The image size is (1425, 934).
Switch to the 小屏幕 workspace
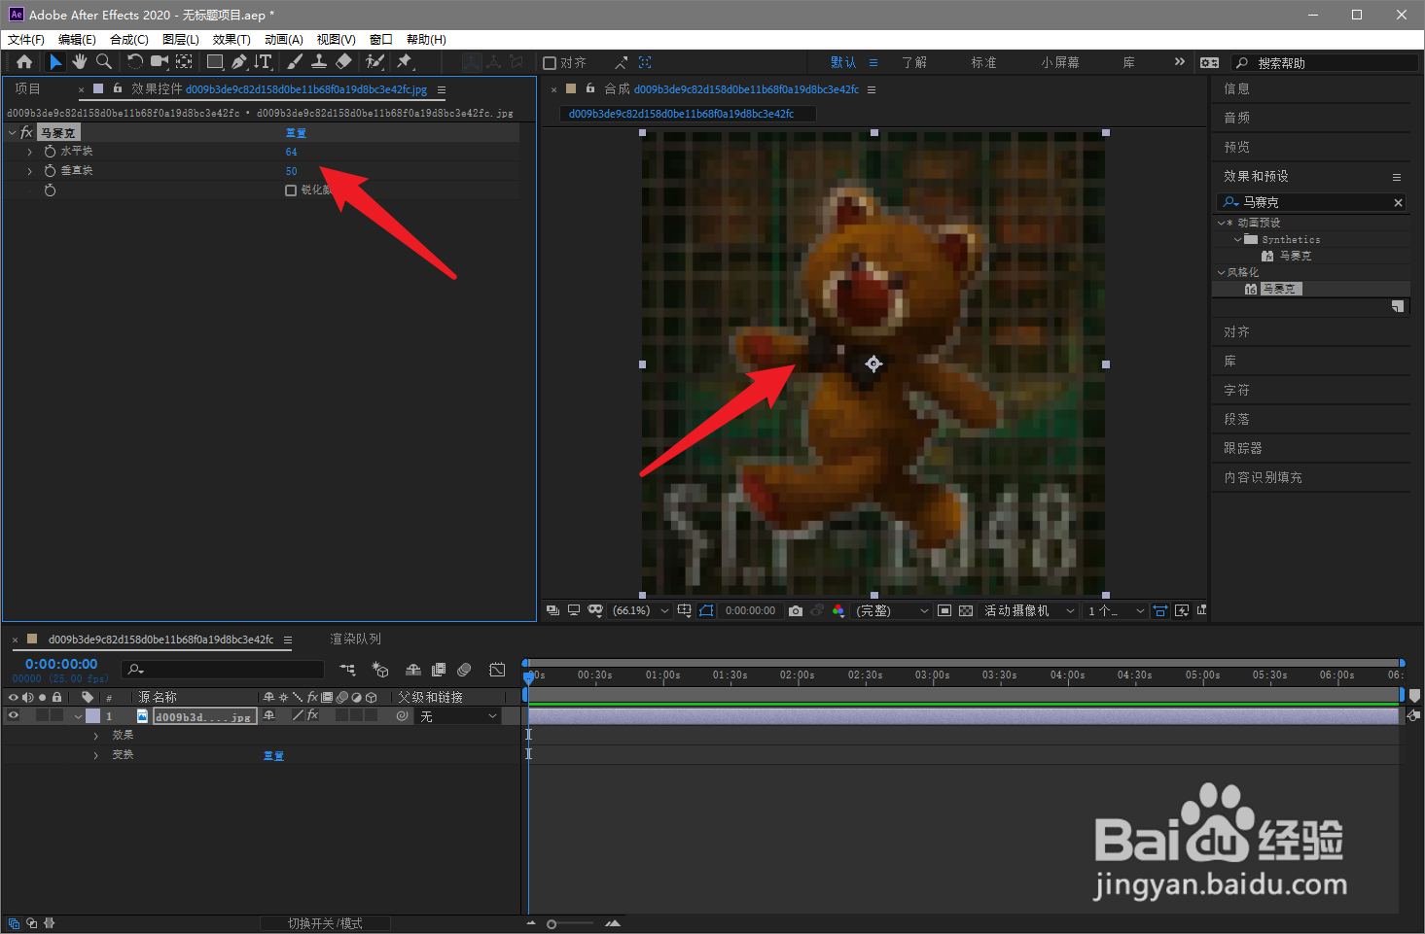click(1060, 62)
